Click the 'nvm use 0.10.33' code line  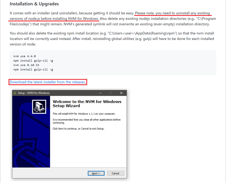coord(26,65)
